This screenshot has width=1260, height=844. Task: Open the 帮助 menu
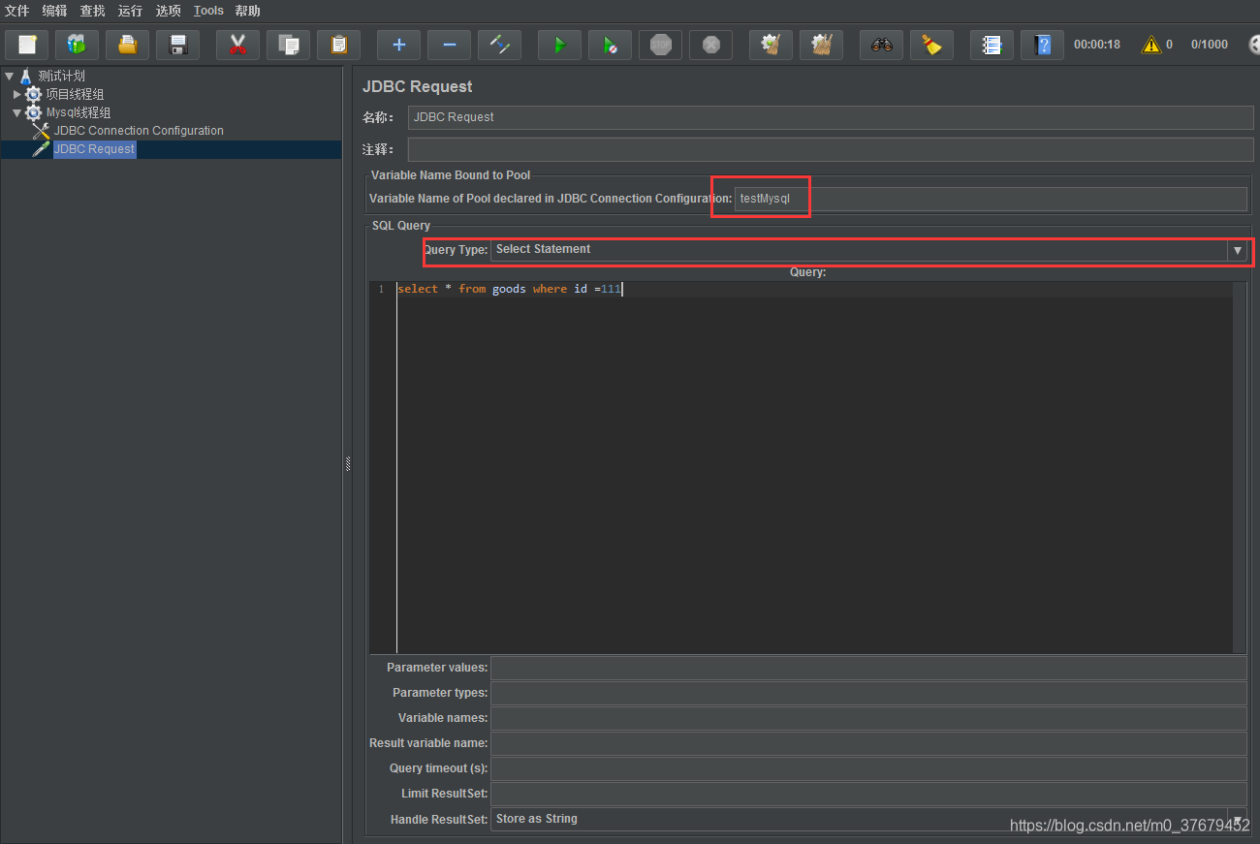(248, 11)
